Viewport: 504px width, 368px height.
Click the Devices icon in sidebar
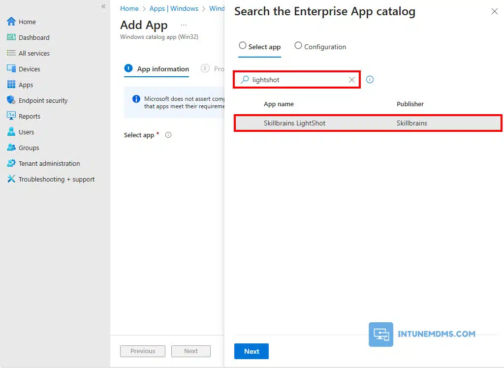11,69
